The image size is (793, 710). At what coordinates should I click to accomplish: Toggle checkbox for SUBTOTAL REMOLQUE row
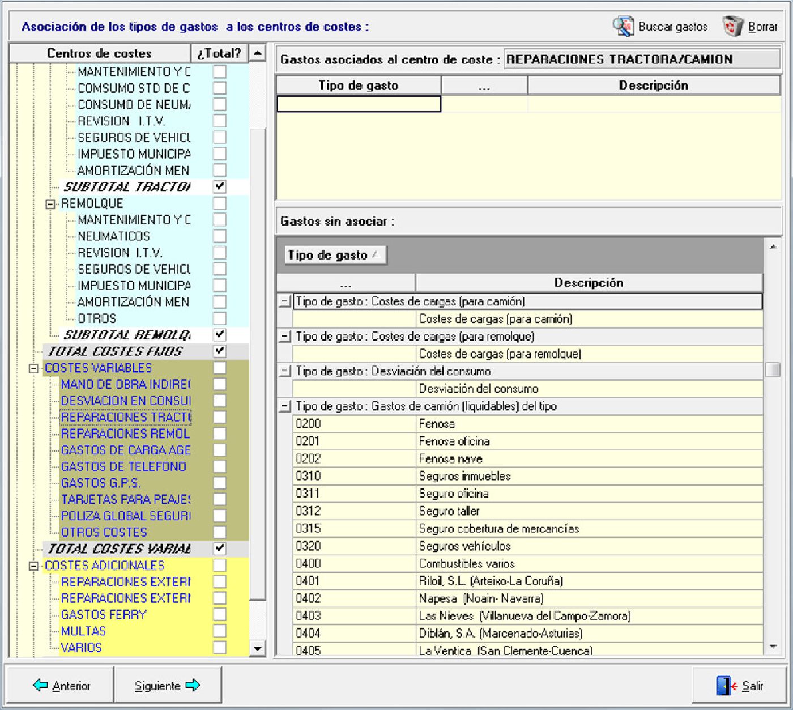pos(220,334)
